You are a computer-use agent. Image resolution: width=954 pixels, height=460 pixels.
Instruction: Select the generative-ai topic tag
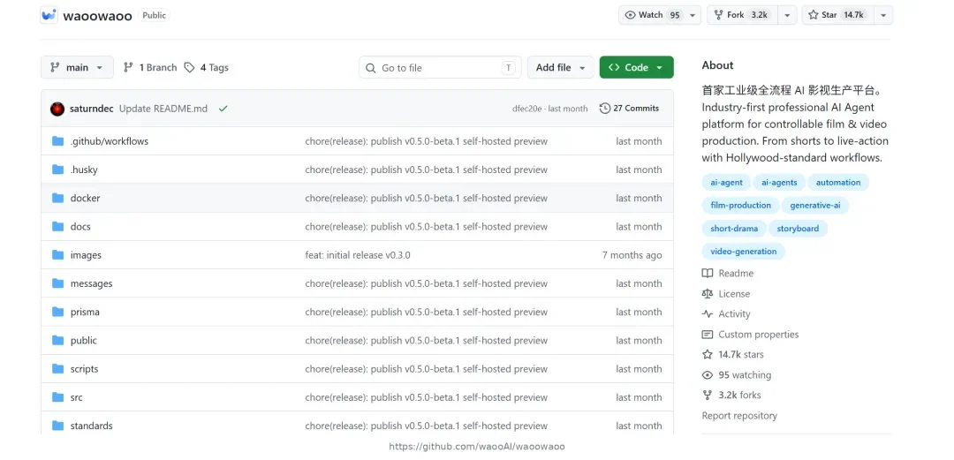tap(815, 205)
